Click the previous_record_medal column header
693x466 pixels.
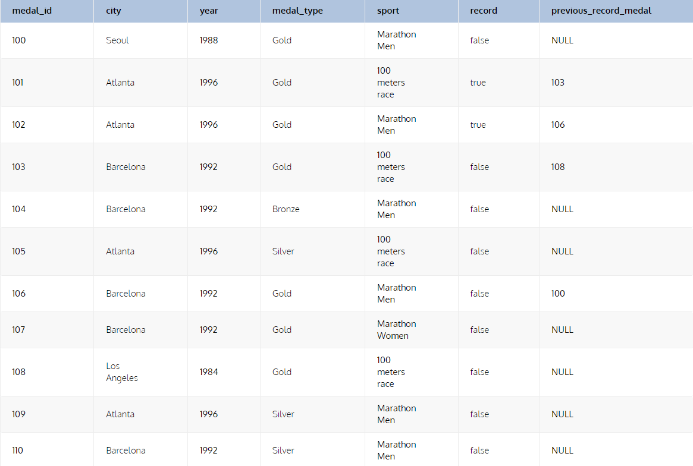point(601,11)
